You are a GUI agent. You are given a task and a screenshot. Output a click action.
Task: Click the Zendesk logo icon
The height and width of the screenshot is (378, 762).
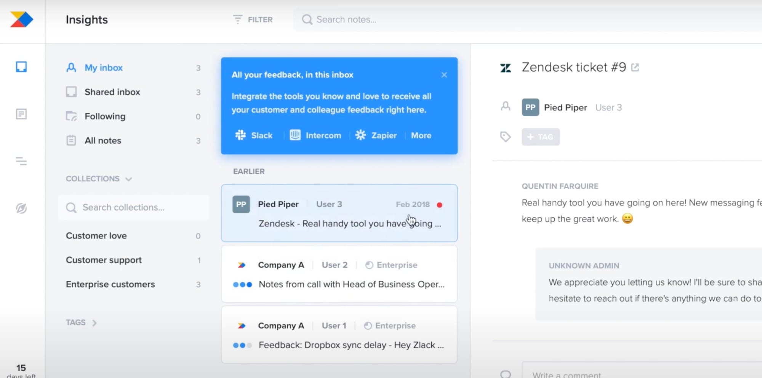tap(506, 68)
